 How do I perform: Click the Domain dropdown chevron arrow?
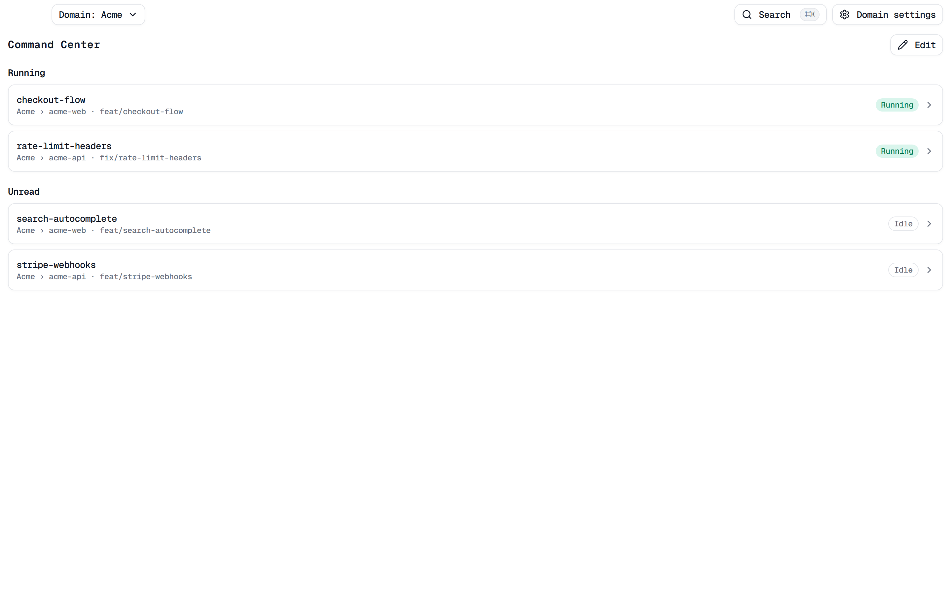[x=133, y=15]
